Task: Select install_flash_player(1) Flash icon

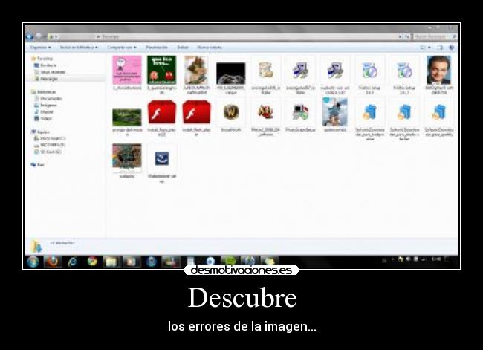Action: [x=161, y=112]
